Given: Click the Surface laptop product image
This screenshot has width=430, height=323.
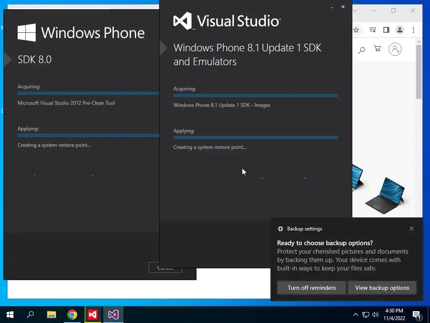Looking at the screenshot, I should click(x=385, y=195).
